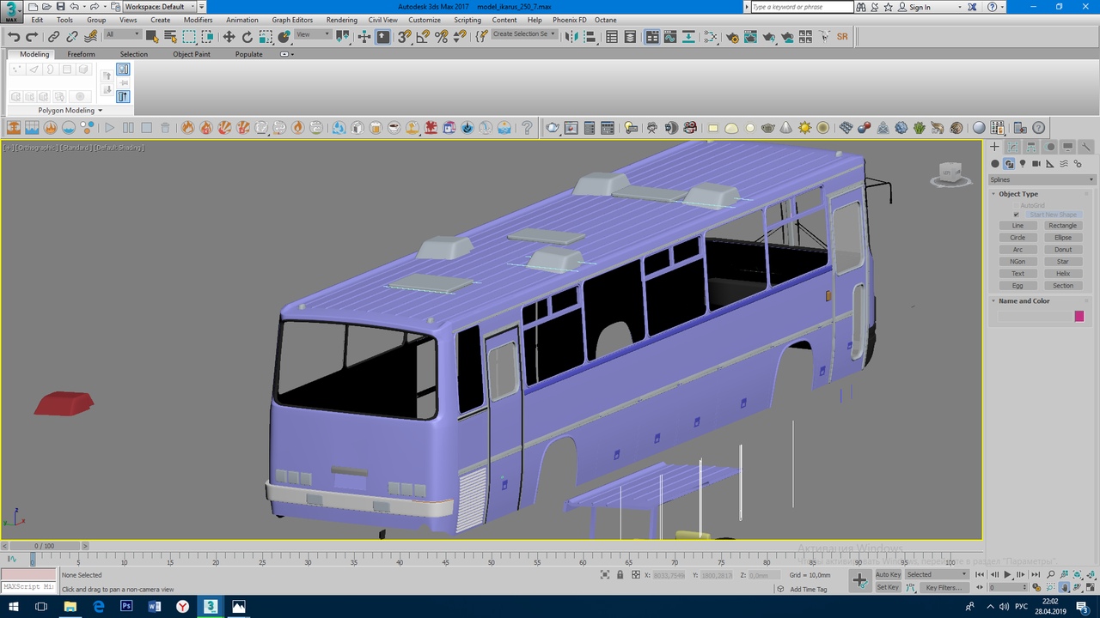
Task: Click the pink object color swatch
Action: pos(1079,317)
